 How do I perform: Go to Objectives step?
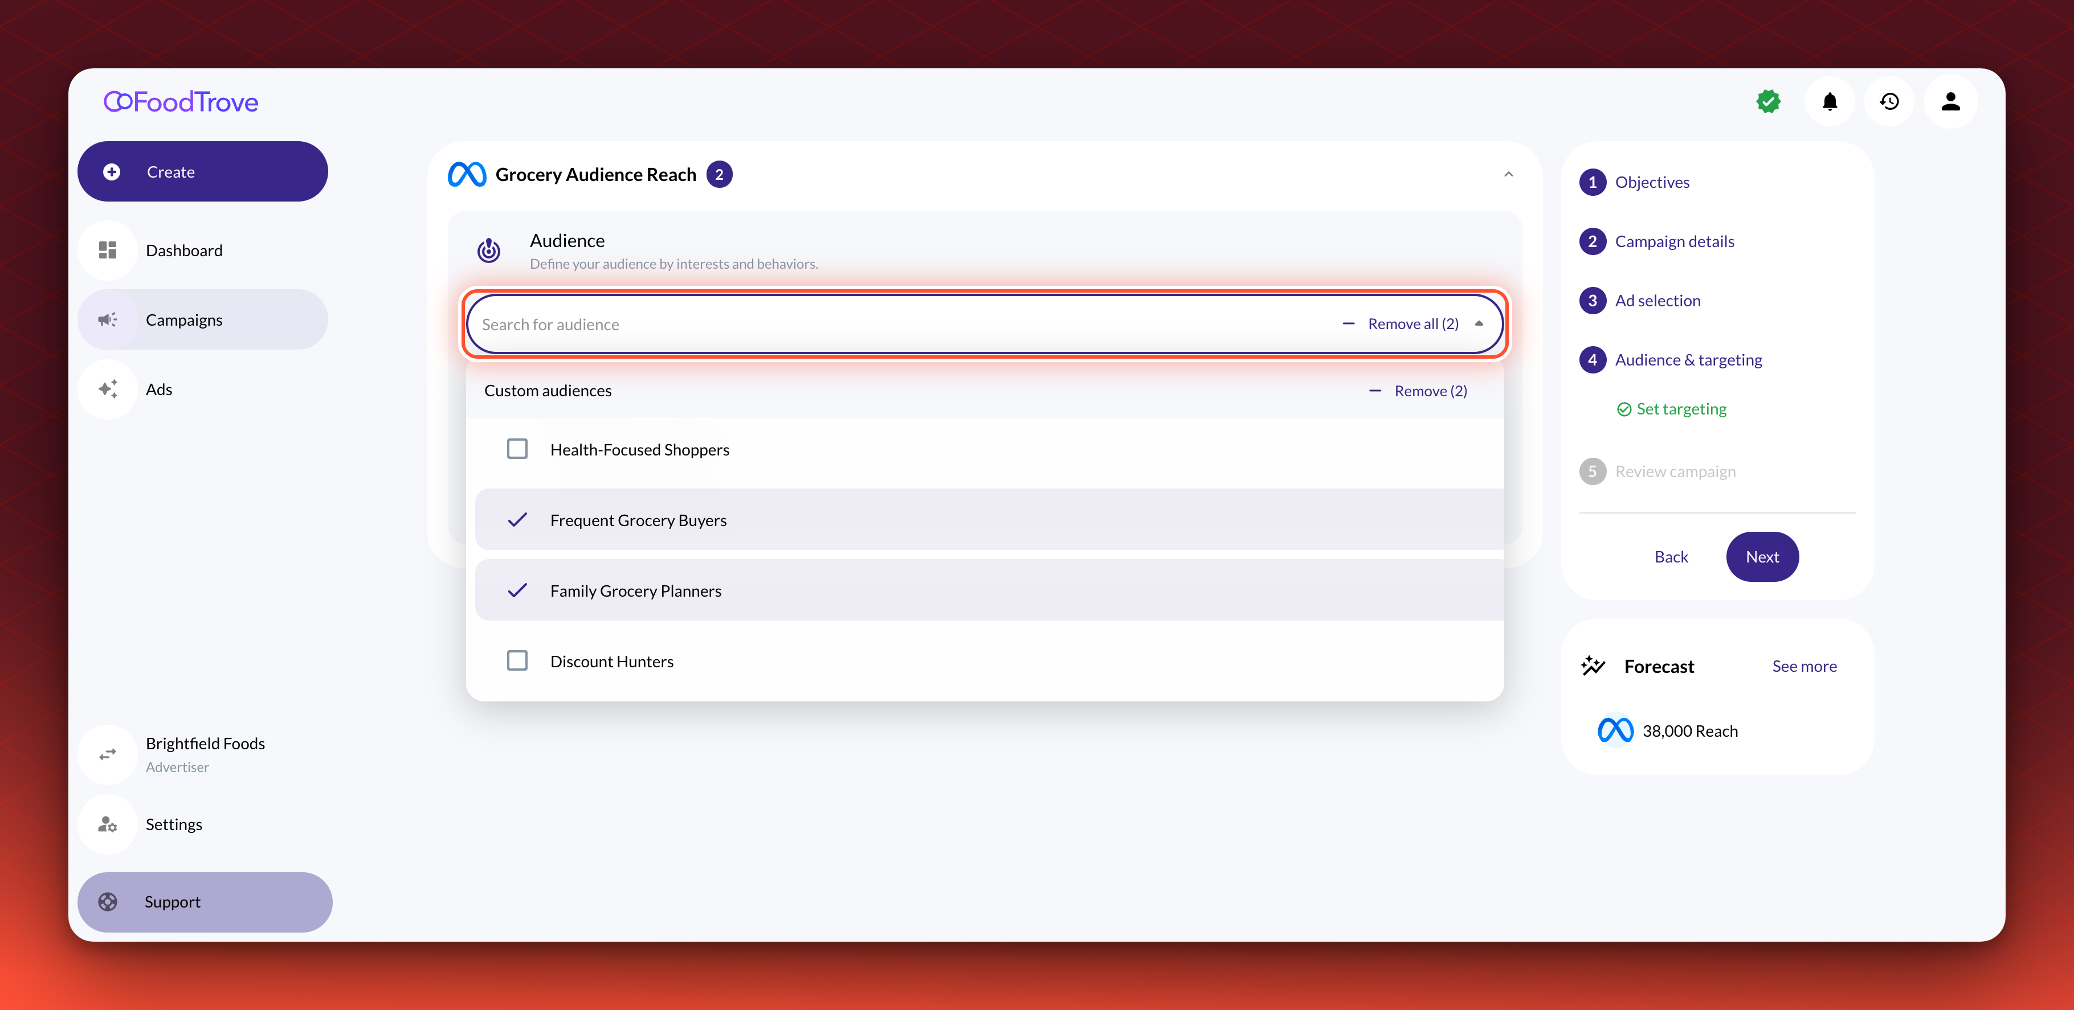1634,182
